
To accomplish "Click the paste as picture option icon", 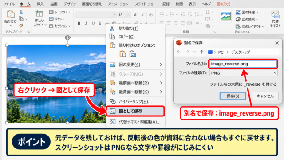I will (132, 54).
